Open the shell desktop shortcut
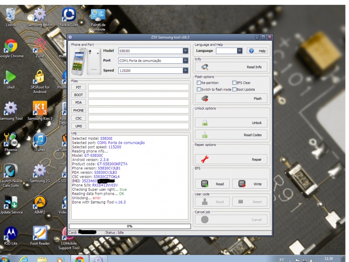 pyautogui.click(x=10, y=79)
